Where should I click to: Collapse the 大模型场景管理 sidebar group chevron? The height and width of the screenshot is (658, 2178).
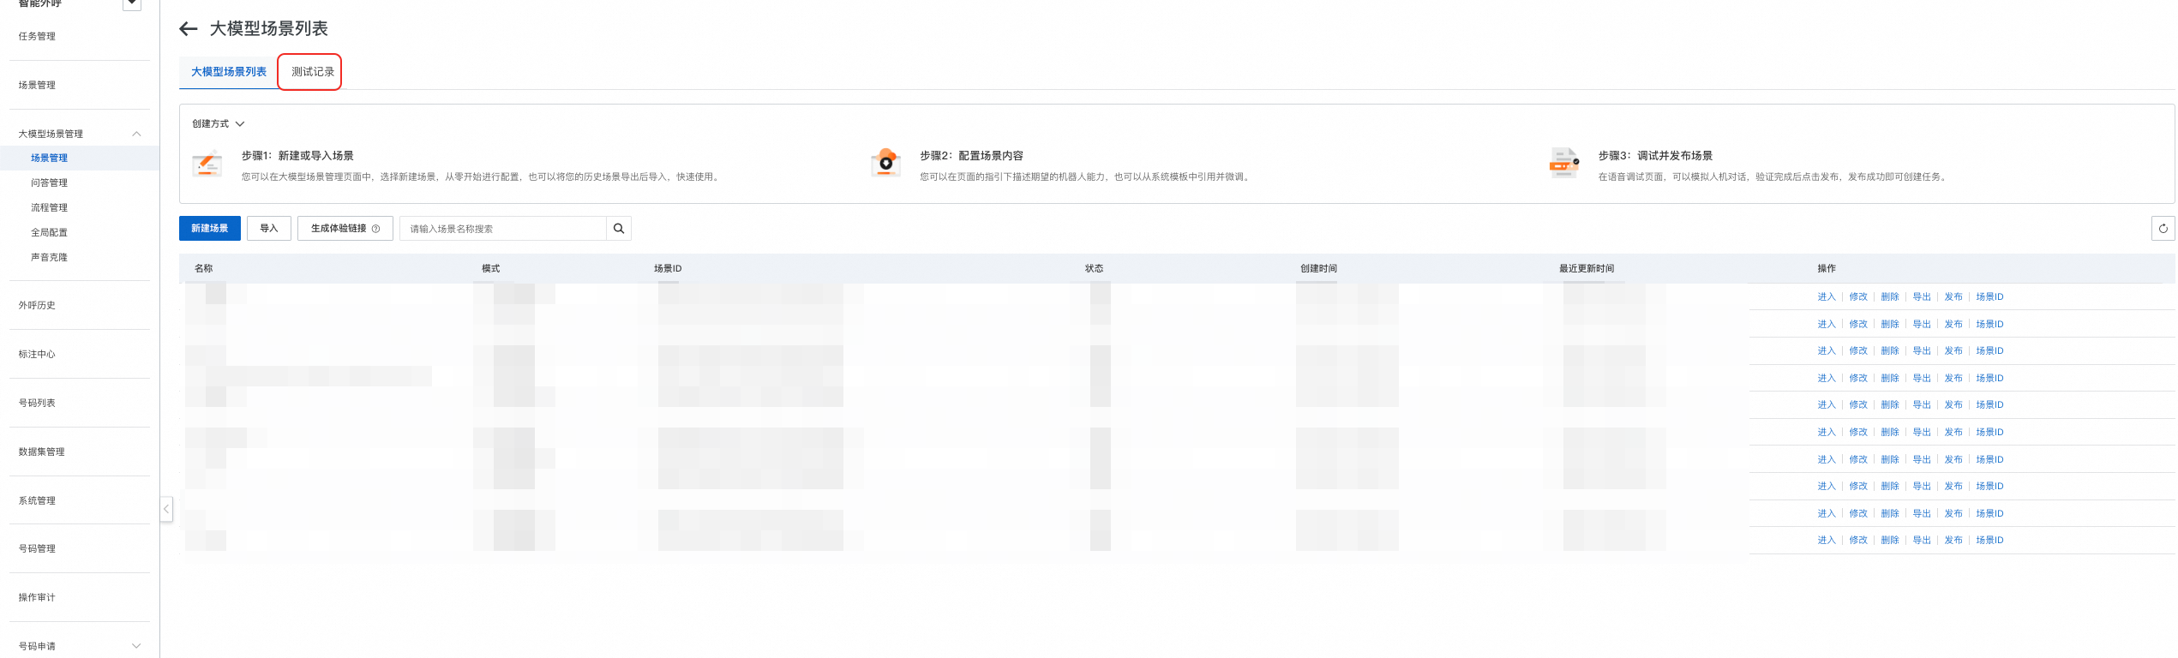click(x=136, y=134)
